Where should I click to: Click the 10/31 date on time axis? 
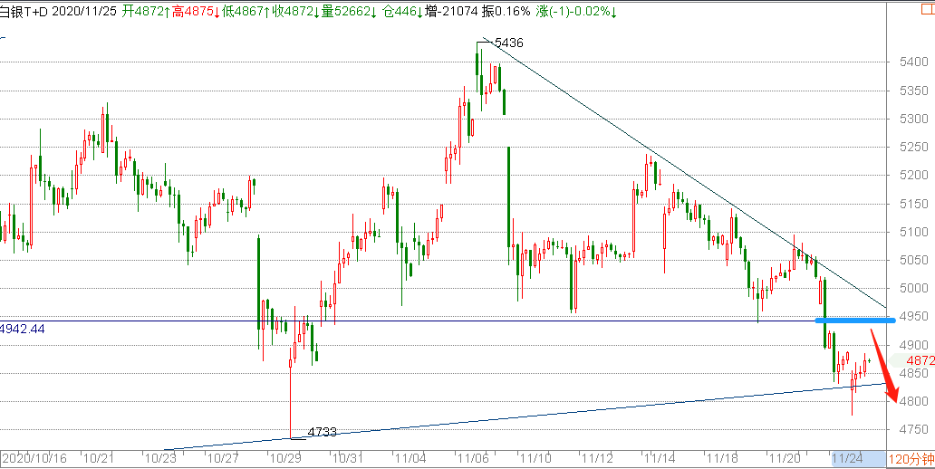(x=347, y=458)
